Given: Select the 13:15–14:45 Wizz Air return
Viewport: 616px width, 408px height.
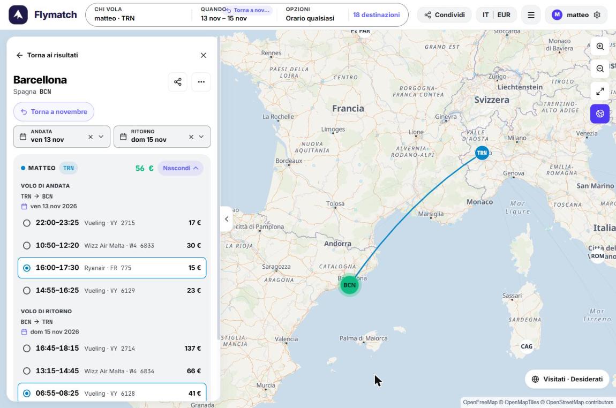Looking at the screenshot, I should click(x=112, y=371).
